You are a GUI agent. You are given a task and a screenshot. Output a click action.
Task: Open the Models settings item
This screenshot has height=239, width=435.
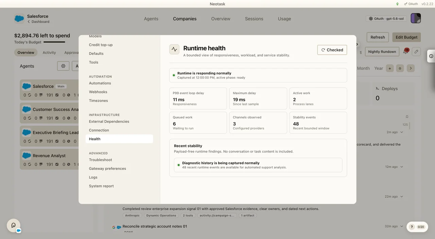[95, 36]
